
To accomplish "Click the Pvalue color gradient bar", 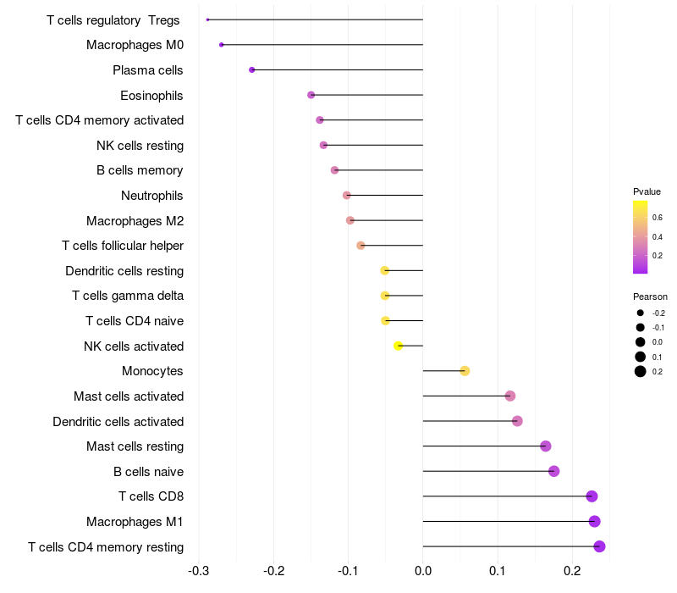I will (x=641, y=237).
